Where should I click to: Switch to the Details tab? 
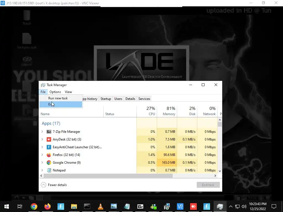click(130, 99)
